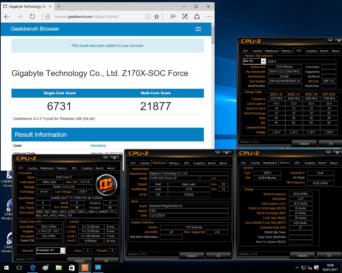This screenshot has height=273, width=342.
Task: Click Validate in the SPD window
Action: (304, 143)
